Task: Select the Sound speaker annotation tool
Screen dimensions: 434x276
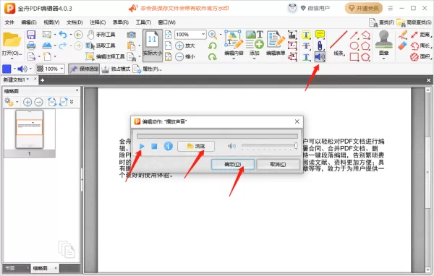Action: [320, 57]
